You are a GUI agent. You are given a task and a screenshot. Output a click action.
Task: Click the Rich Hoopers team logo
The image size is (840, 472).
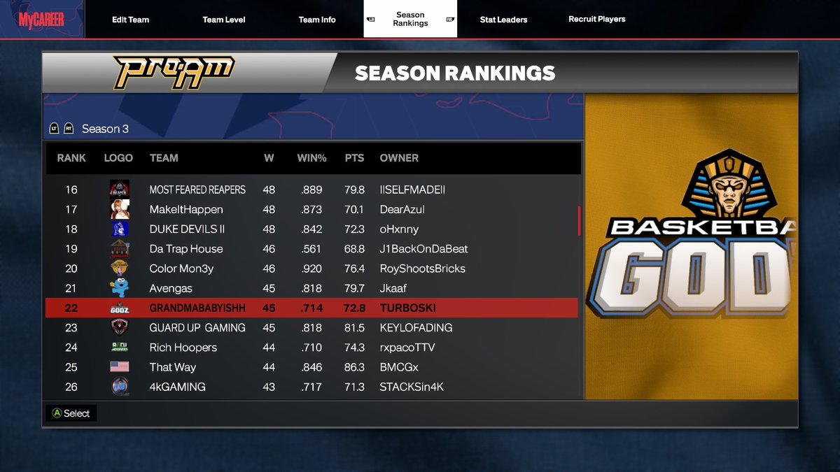click(x=119, y=348)
